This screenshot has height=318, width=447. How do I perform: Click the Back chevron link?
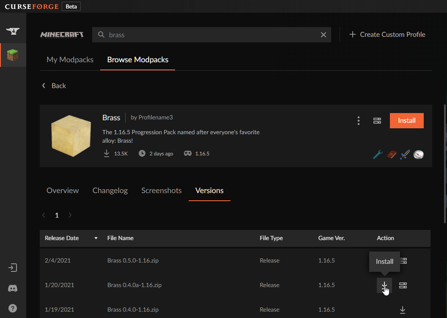(x=54, y=86)
